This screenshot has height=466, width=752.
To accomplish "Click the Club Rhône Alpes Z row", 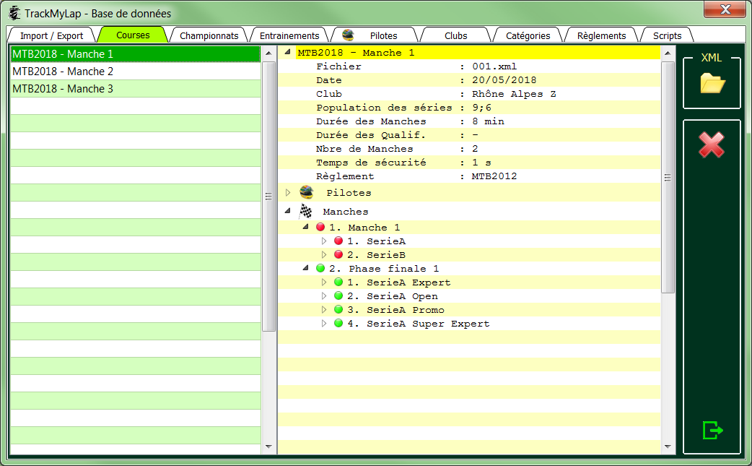I will point(469,94).
